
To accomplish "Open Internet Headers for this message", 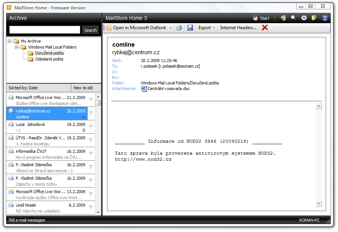I will coord(238,28).
